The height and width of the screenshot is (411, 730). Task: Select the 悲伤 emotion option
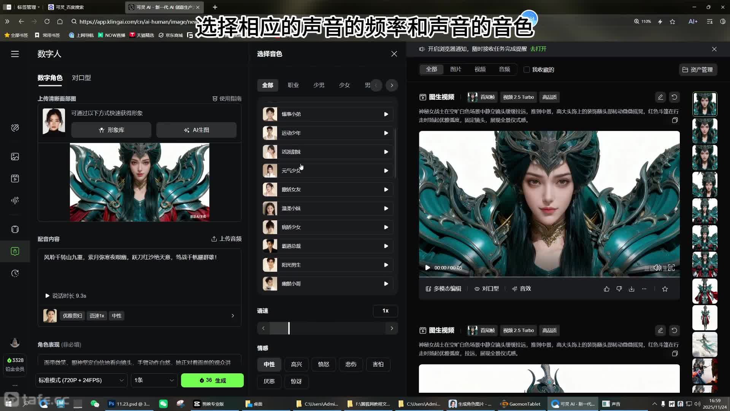(x=351, y=365)
